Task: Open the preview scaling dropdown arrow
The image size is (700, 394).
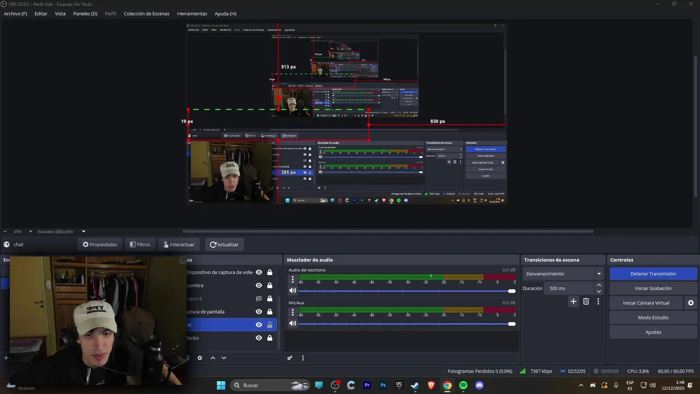Action: pyautogui.click(x=83, y=231)
